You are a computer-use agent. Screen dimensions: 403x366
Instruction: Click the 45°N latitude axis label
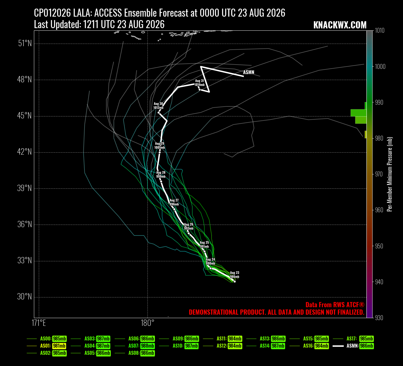click(x=25, y=116)
